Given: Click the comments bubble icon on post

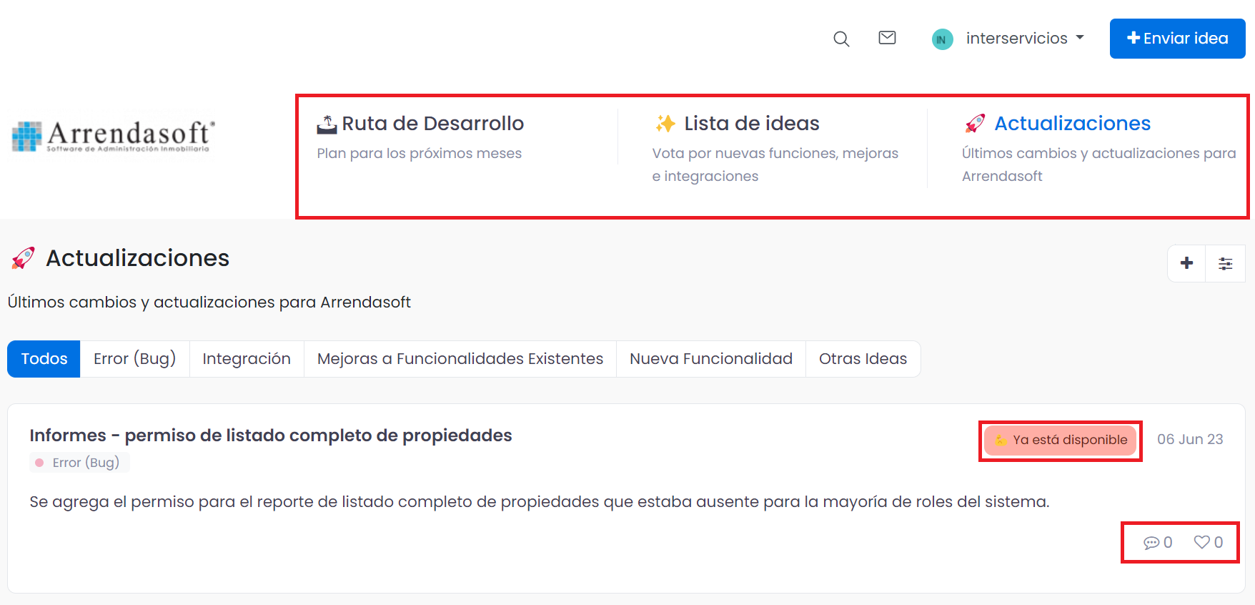Looking at the screenshot, I should [x=1151, y=543].
